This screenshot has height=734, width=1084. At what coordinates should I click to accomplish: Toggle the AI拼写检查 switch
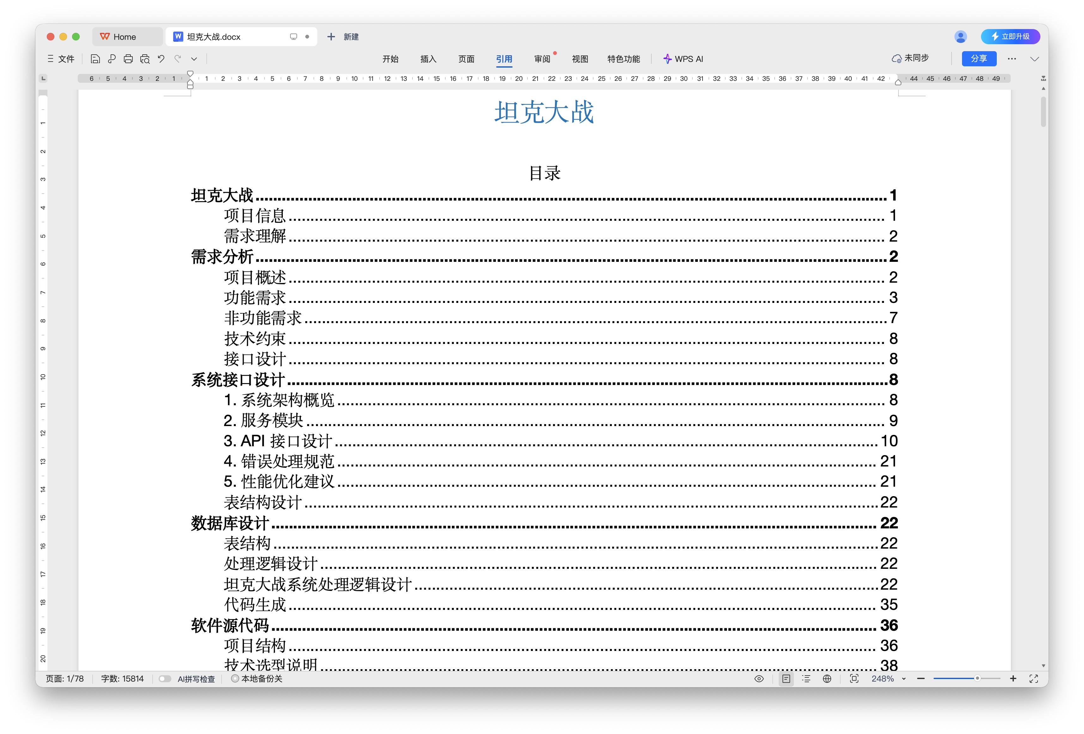tap(165, 678)
